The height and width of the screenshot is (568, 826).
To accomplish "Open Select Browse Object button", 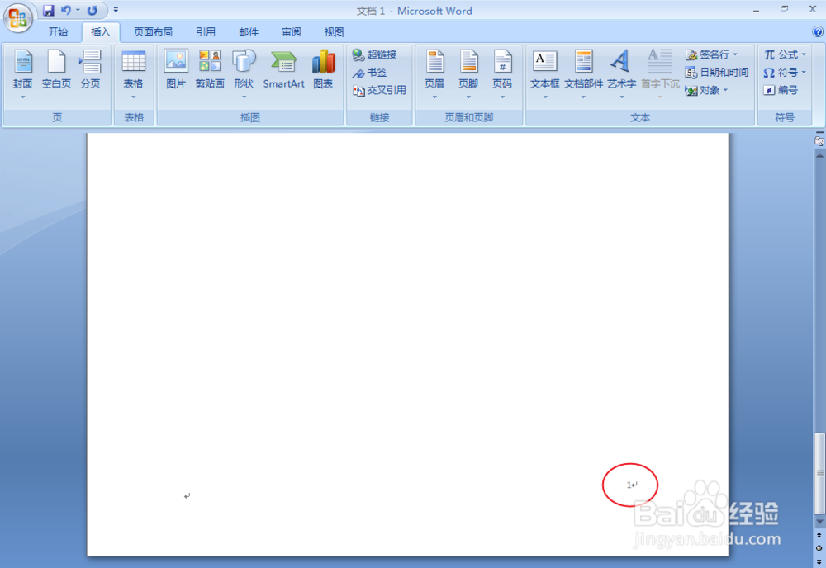I will coord(819,548).
